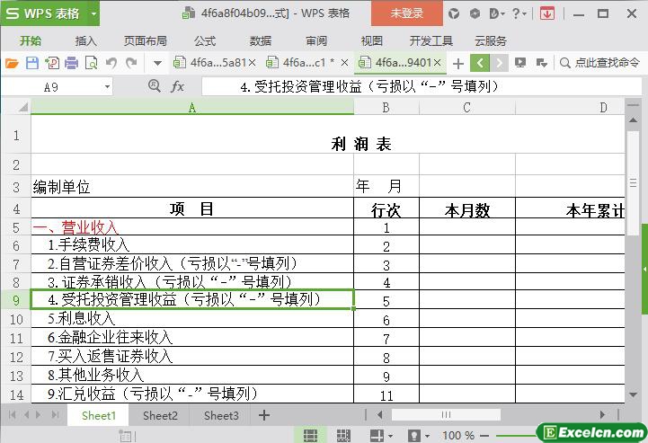Click the Select All corner triangle
Screen dimensions: 648x443
(22, 107)
